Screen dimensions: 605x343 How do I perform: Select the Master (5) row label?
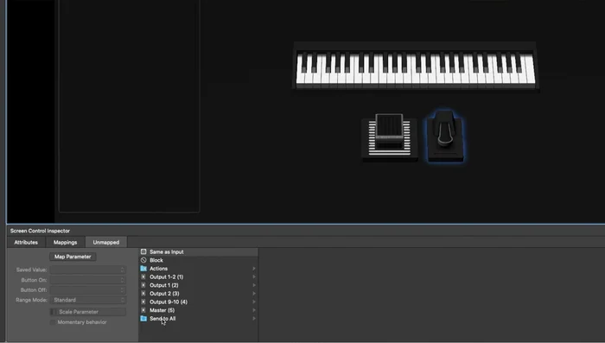162,310
